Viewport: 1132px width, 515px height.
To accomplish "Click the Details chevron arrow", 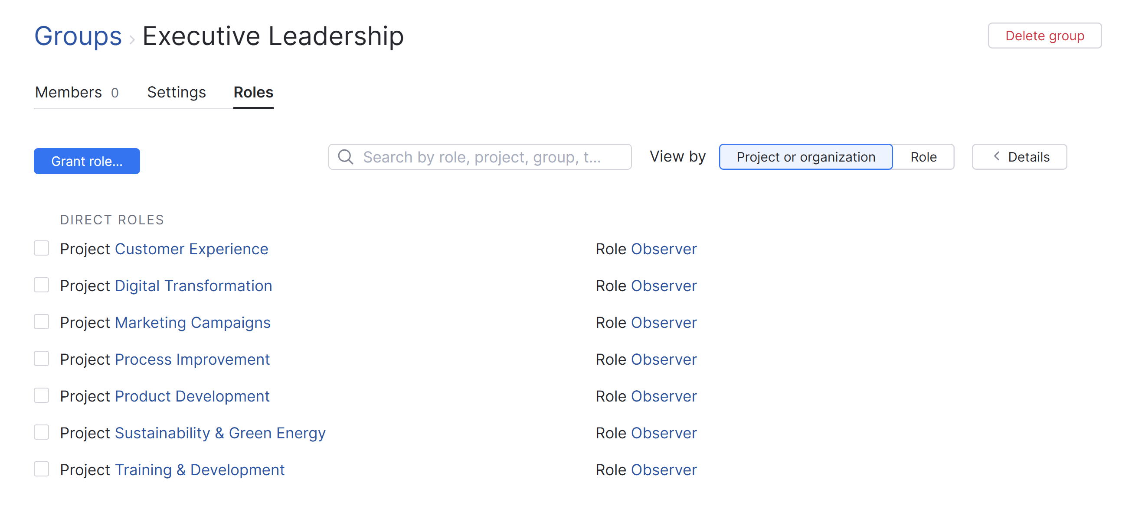I will pyautogui.click(x=996, y=157).
